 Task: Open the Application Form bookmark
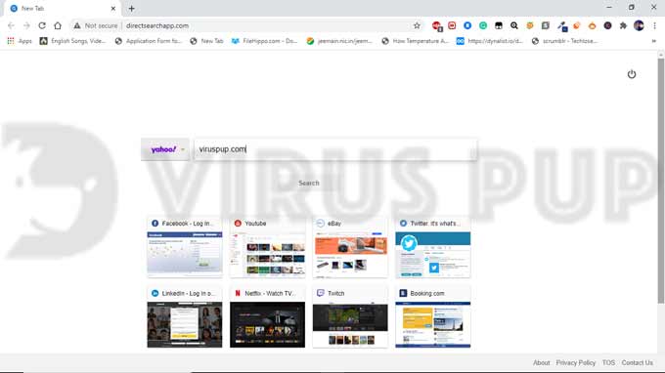pos(149,41)
